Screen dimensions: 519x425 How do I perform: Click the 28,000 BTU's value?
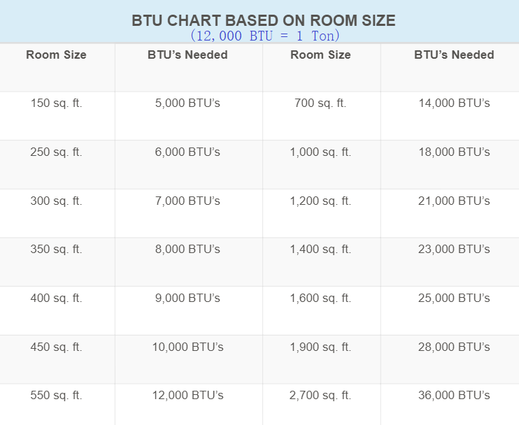tap(454, 347)
